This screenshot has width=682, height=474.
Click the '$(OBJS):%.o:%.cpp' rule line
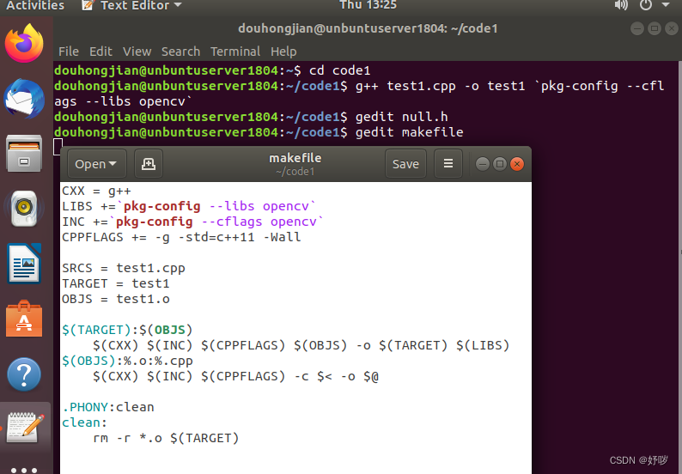coord(127,361)
